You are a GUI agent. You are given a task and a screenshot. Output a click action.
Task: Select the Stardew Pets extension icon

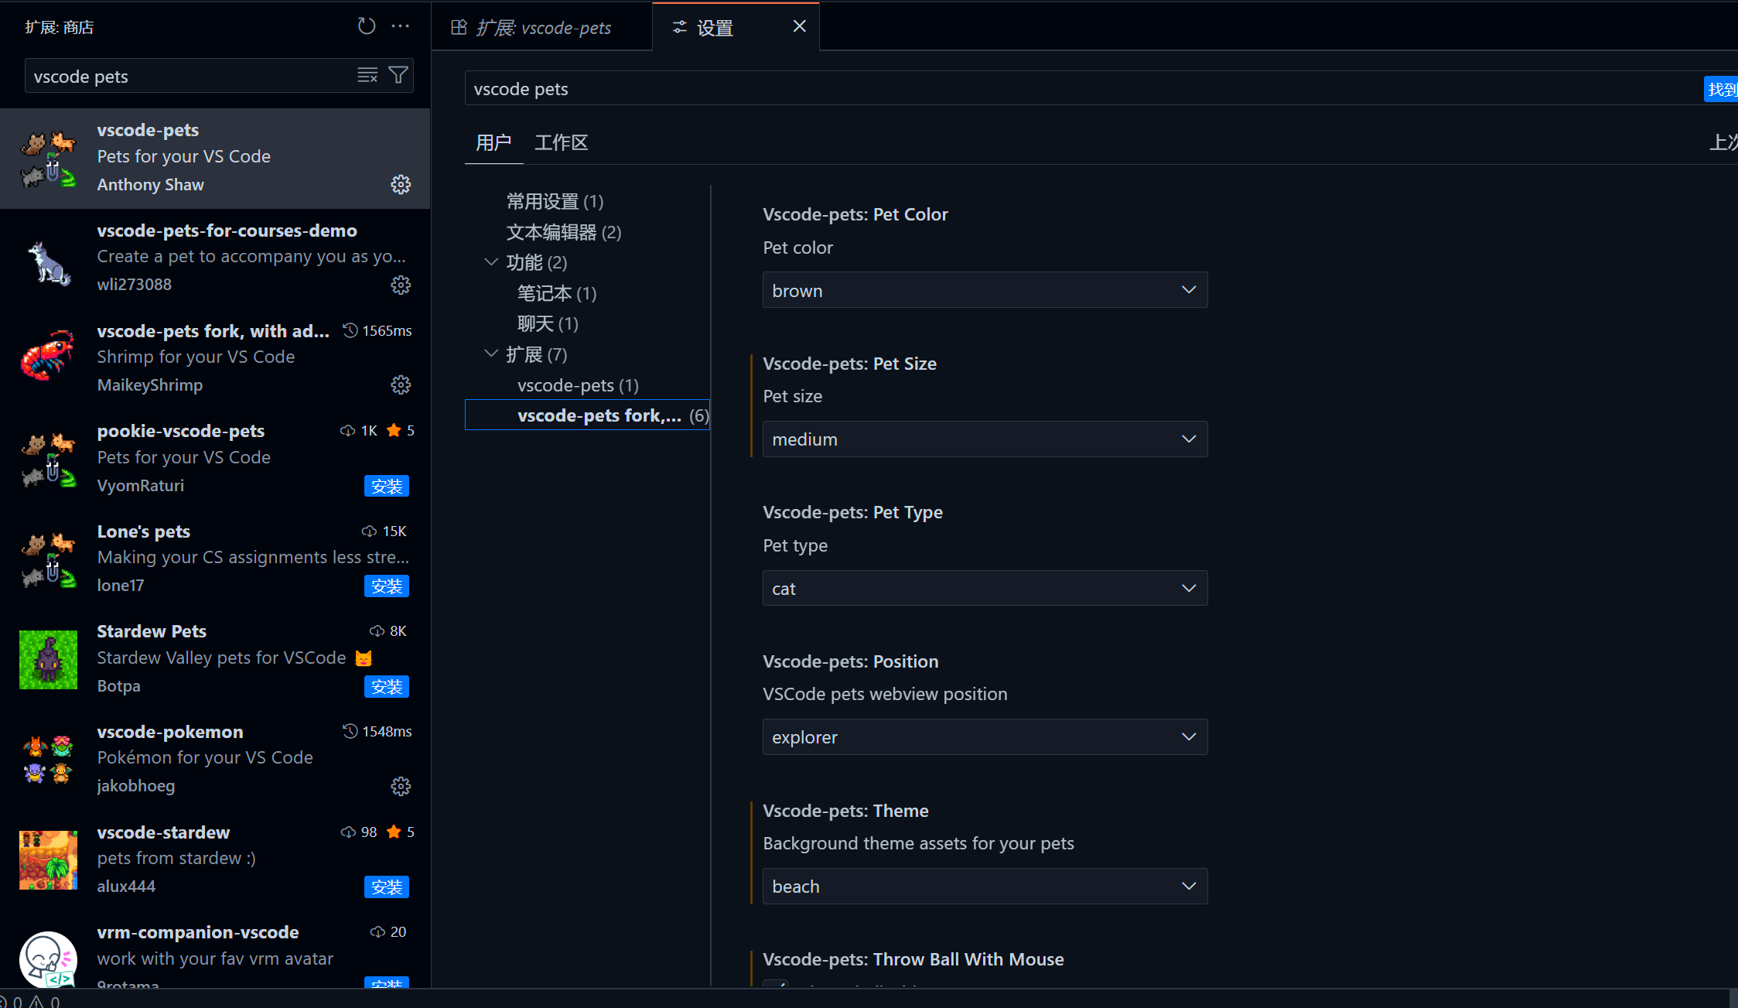click(x=48, y=659)
